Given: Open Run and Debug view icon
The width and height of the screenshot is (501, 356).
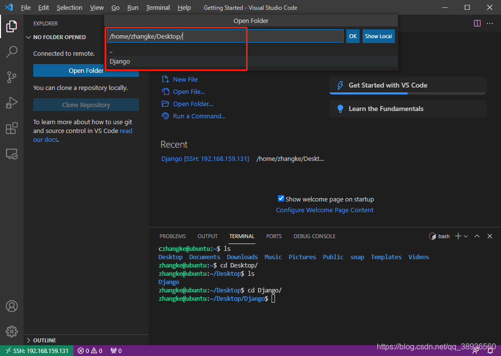Looking at the screenshot, I should [12, 103].
